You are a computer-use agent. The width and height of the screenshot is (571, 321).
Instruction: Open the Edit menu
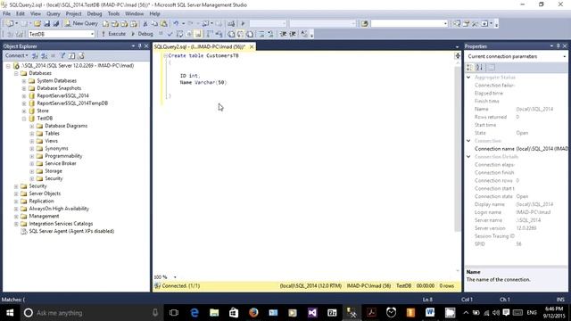pyautogui.click(x=21, y=13)
